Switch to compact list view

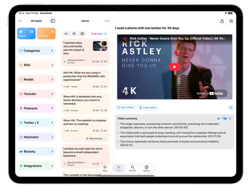[66, 34]
